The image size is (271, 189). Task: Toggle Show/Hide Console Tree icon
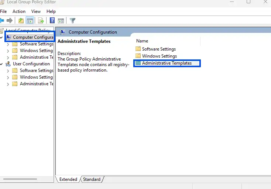30,21
